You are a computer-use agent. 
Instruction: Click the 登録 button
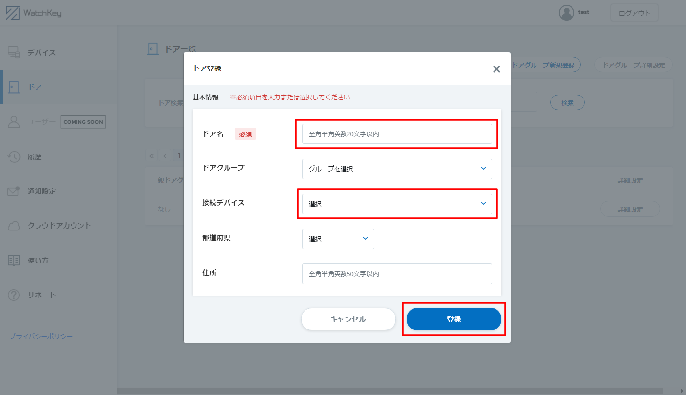(x=454, y=319)
